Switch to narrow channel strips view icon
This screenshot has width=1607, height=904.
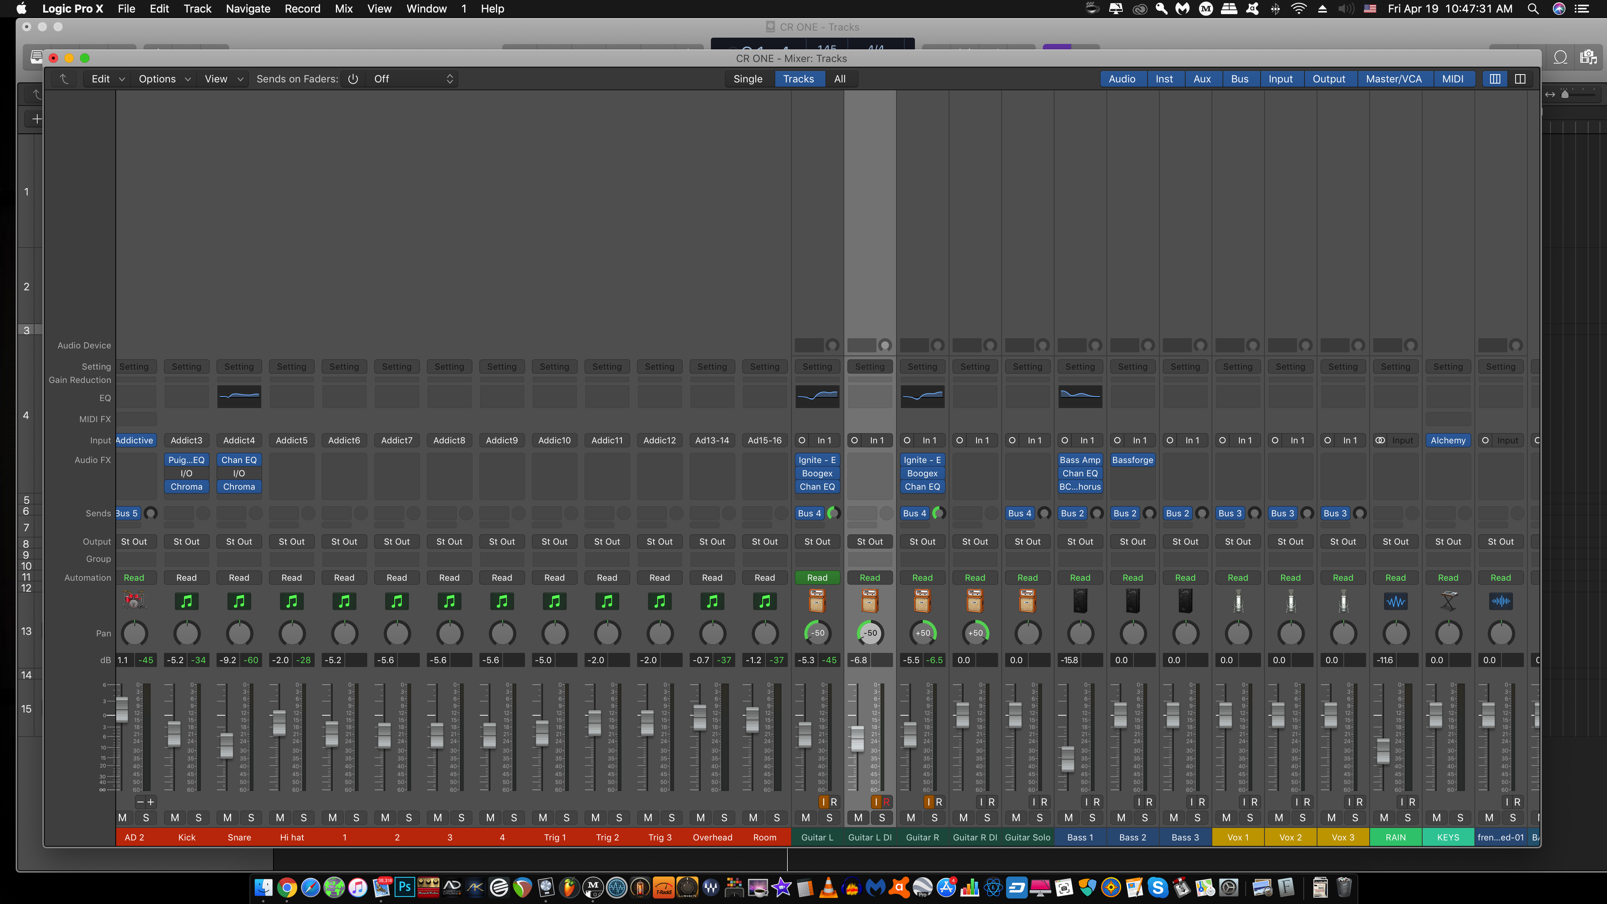click(1495, 78)
